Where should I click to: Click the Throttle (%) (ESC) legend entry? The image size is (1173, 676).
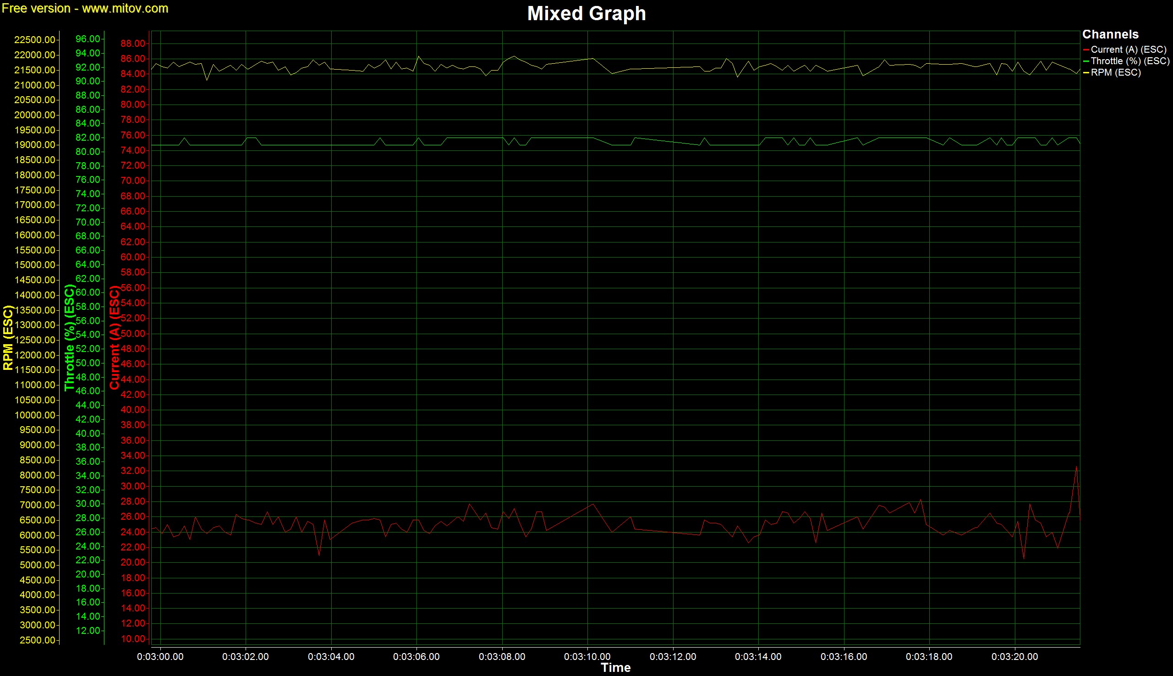1130,61
